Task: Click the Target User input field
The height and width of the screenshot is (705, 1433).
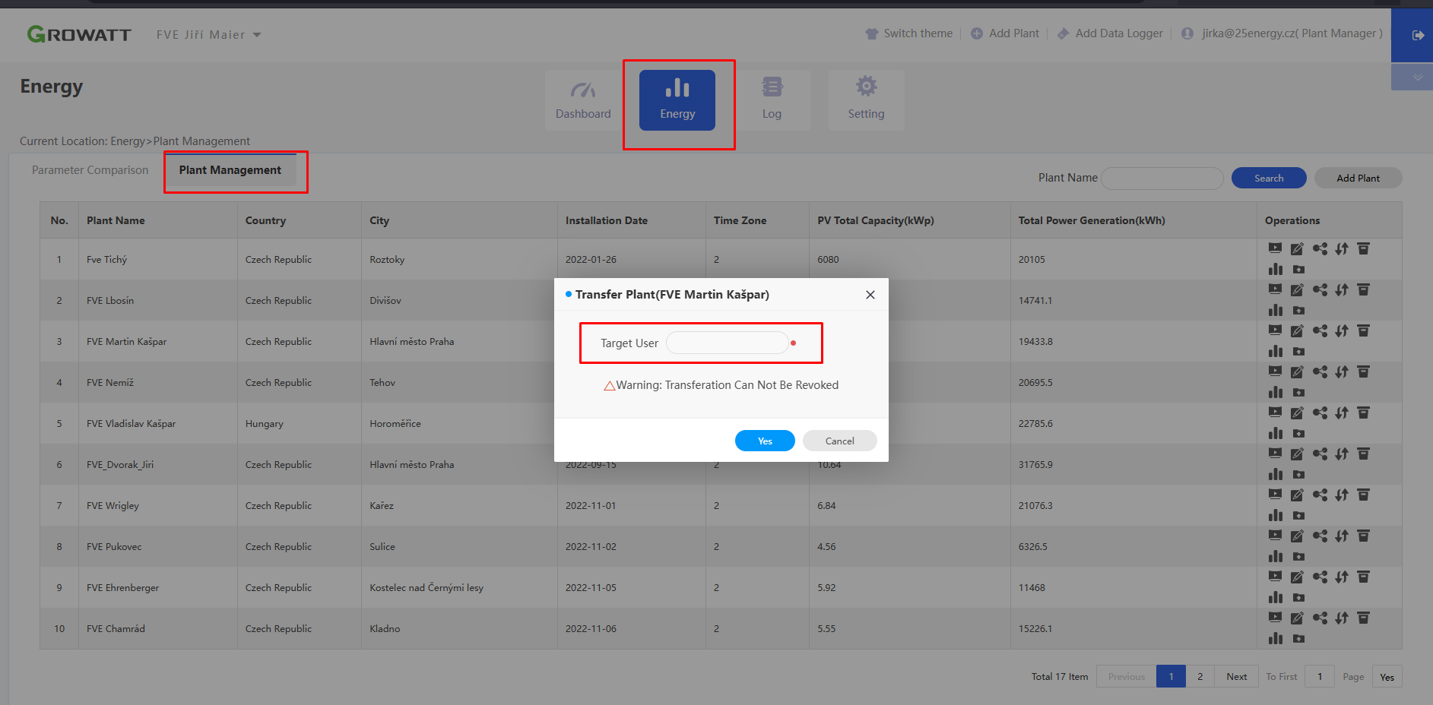Action: click(727, 343)
